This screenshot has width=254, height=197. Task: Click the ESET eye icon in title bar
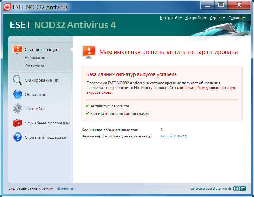[x=7, y=7]
